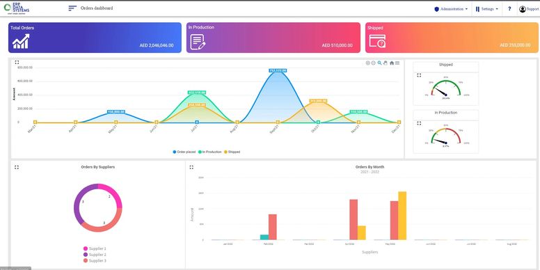Image resolution: width=540 pixels, height=270 pixels.
Task: Click the Orders By Month title
Action: pyautogui.click(x=370, y=167)
